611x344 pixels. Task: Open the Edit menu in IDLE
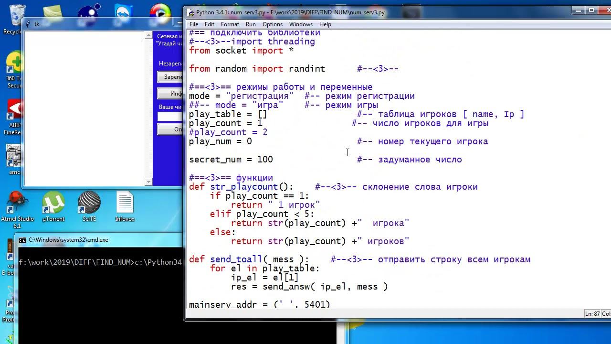click(210, 24)
